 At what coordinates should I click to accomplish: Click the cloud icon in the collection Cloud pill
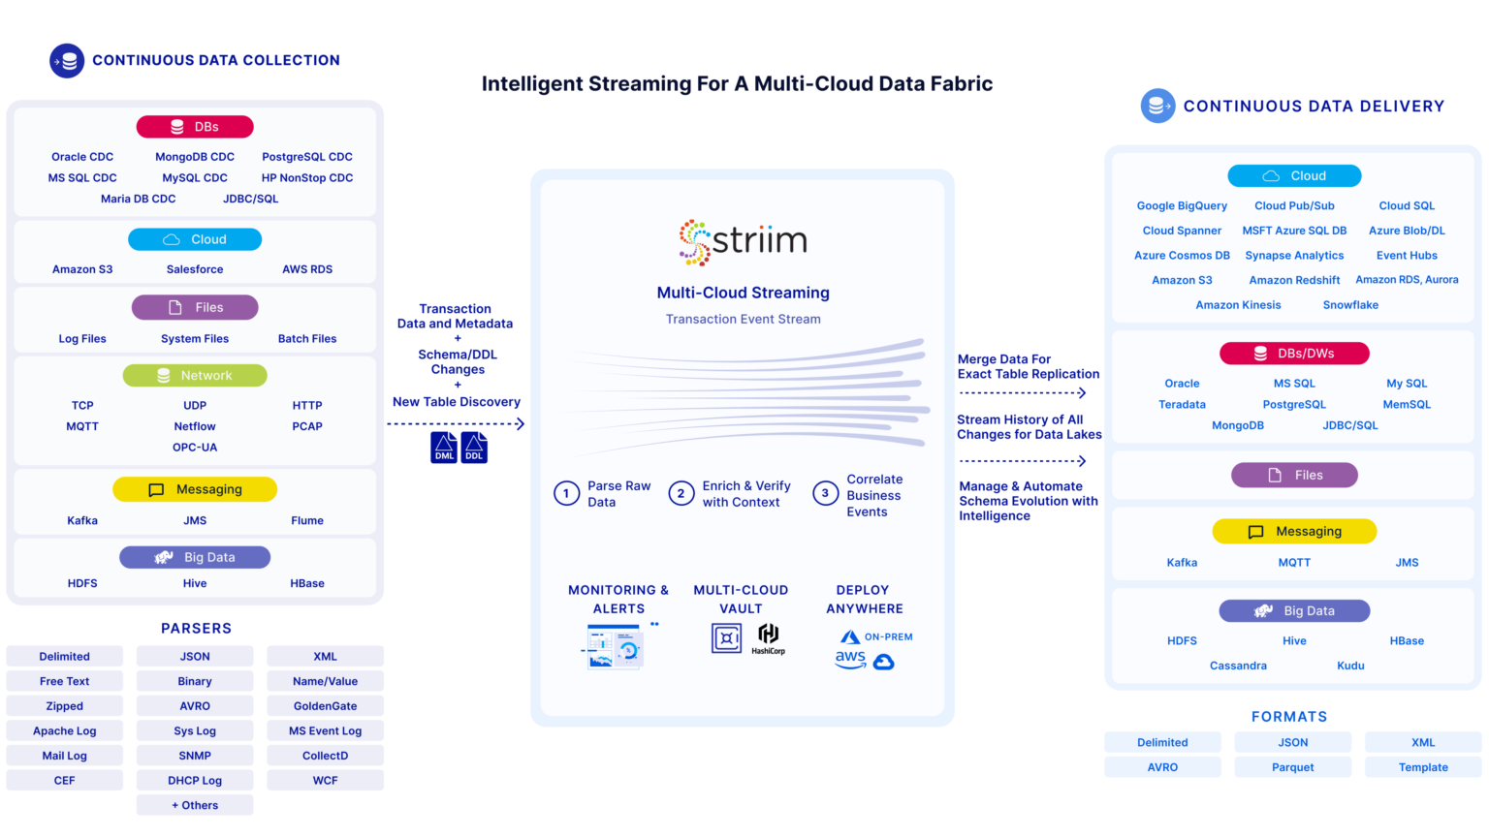click(x=172, y=239)
